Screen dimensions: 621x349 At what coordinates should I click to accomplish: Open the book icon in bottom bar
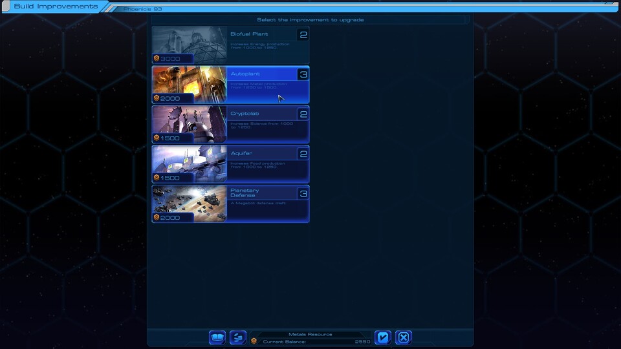point(217,337)
